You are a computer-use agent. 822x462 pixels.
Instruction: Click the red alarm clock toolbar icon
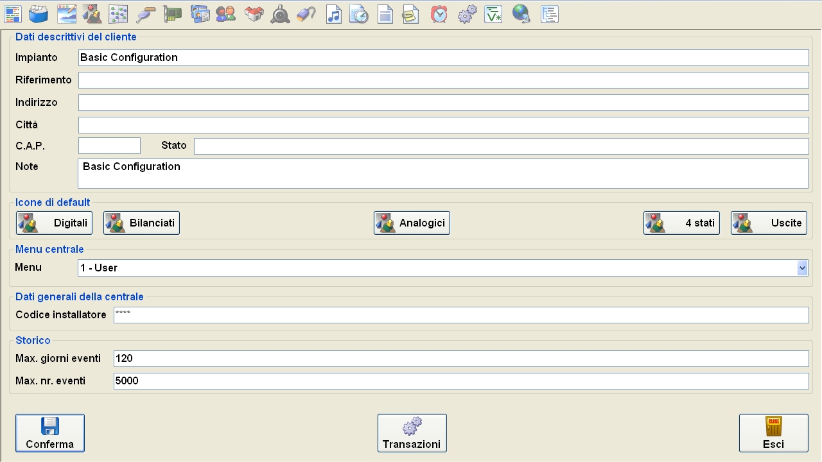coord(439,13)
